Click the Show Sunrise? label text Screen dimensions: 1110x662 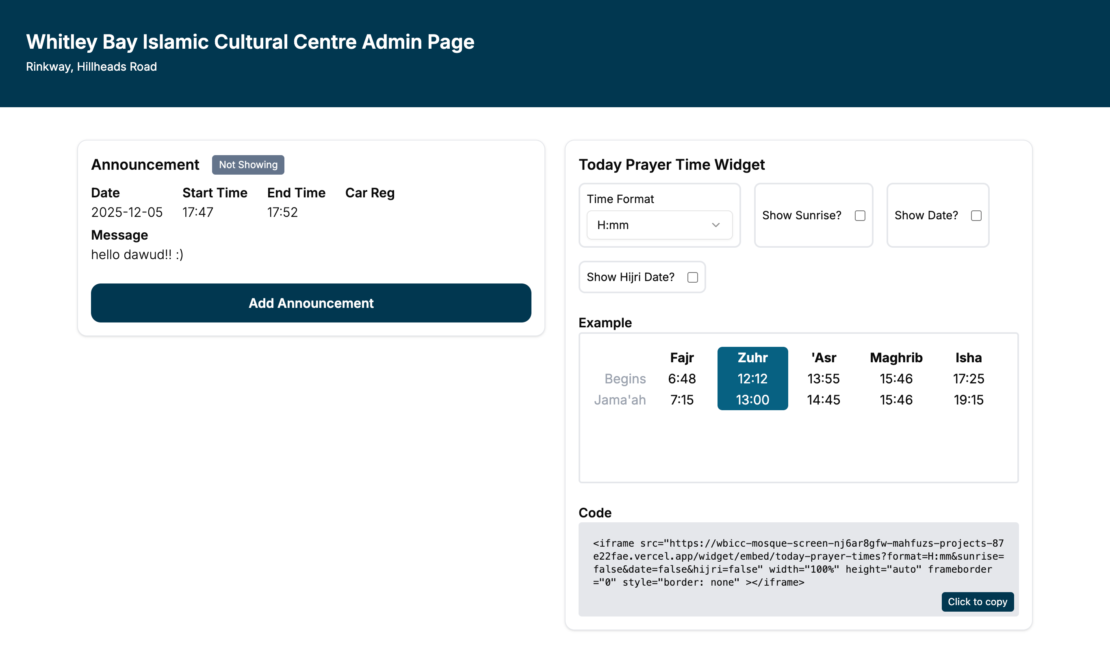801,216
